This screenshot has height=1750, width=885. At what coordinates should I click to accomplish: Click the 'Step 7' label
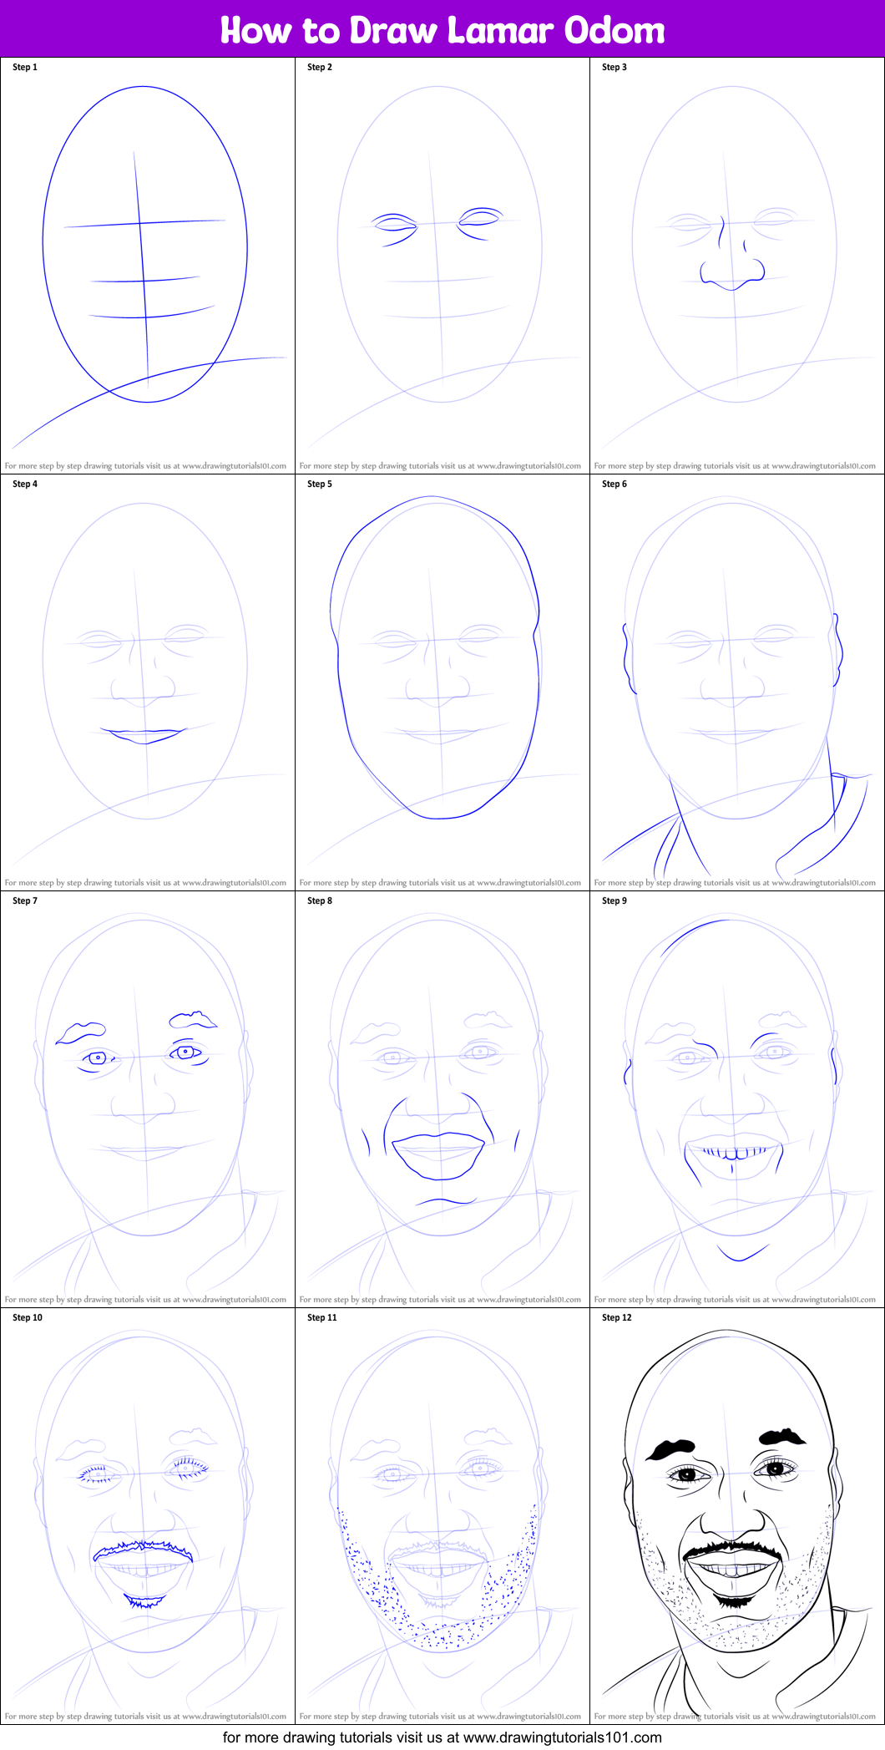point(25,900)
